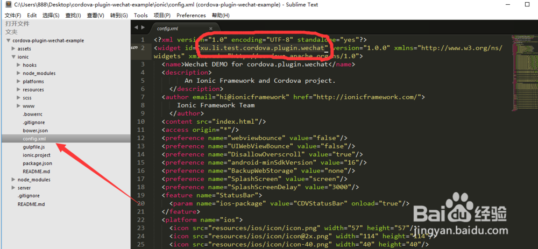Open the 项目(P) menu

tap(162, 16)
